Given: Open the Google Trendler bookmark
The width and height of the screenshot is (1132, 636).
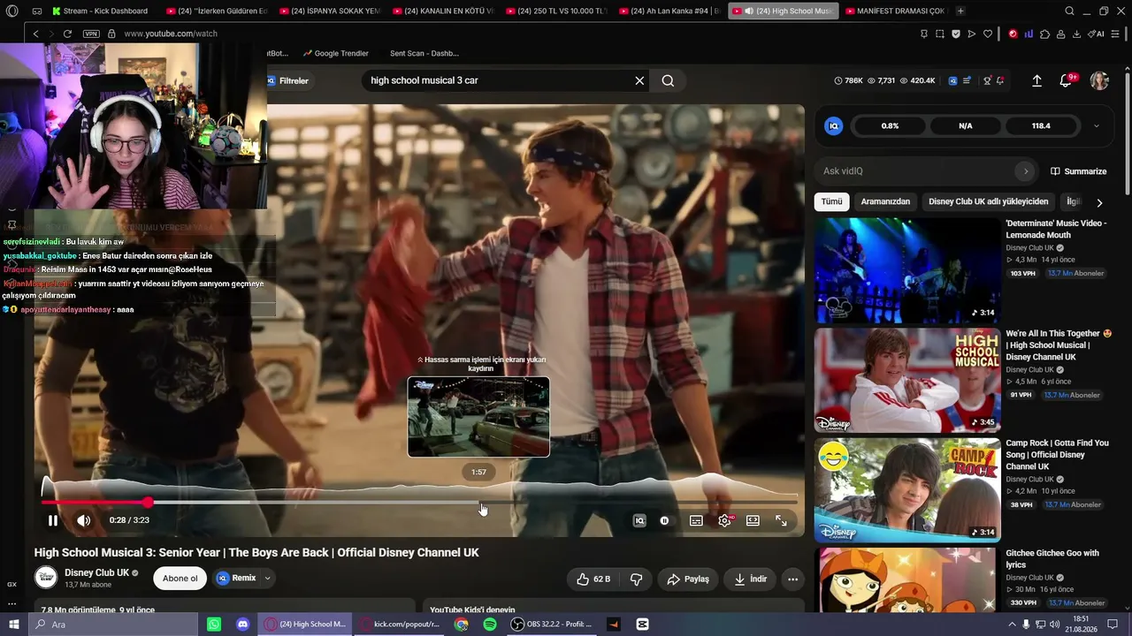Looking at the screenshot, I should tap(335, 53).
